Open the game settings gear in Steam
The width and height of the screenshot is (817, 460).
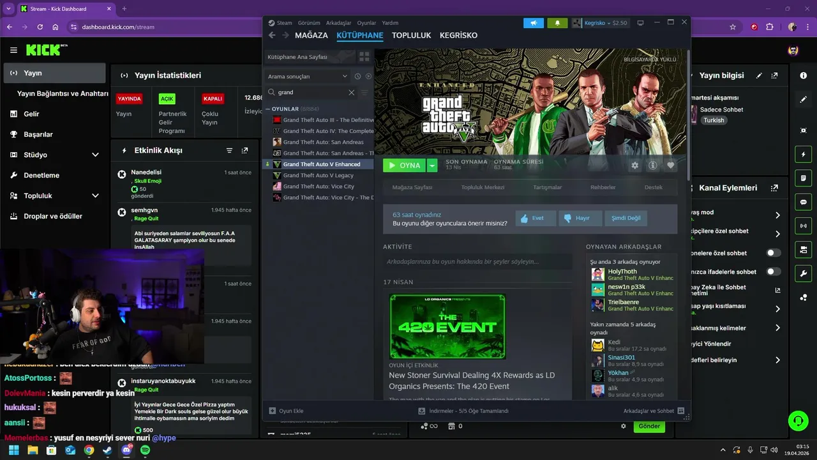(x=634, y=165)
